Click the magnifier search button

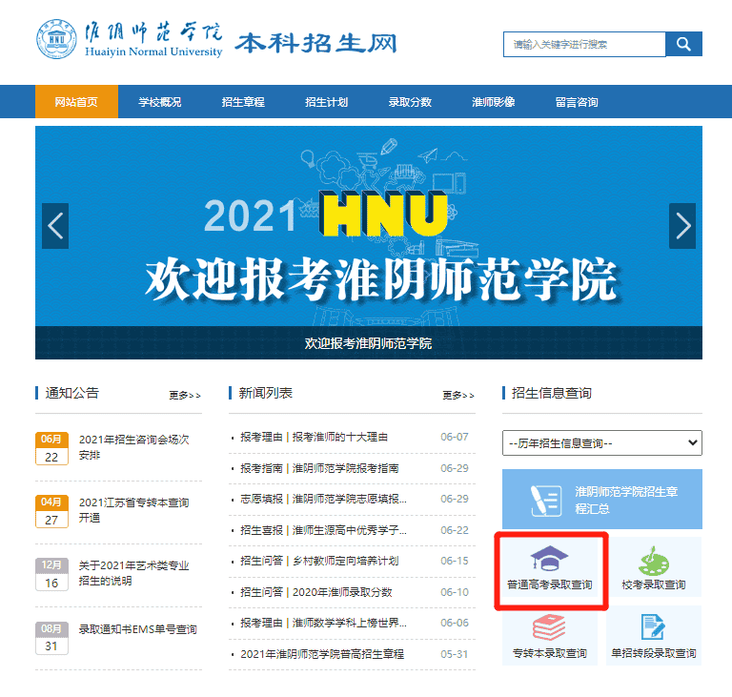click(x=683, y=44)
